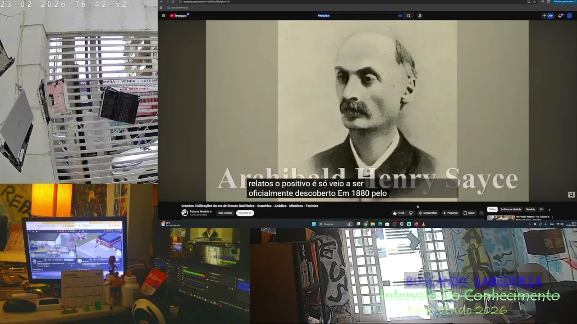
Task: Open options menu for Os Faraós Negros video
Action: coord(552,217)
